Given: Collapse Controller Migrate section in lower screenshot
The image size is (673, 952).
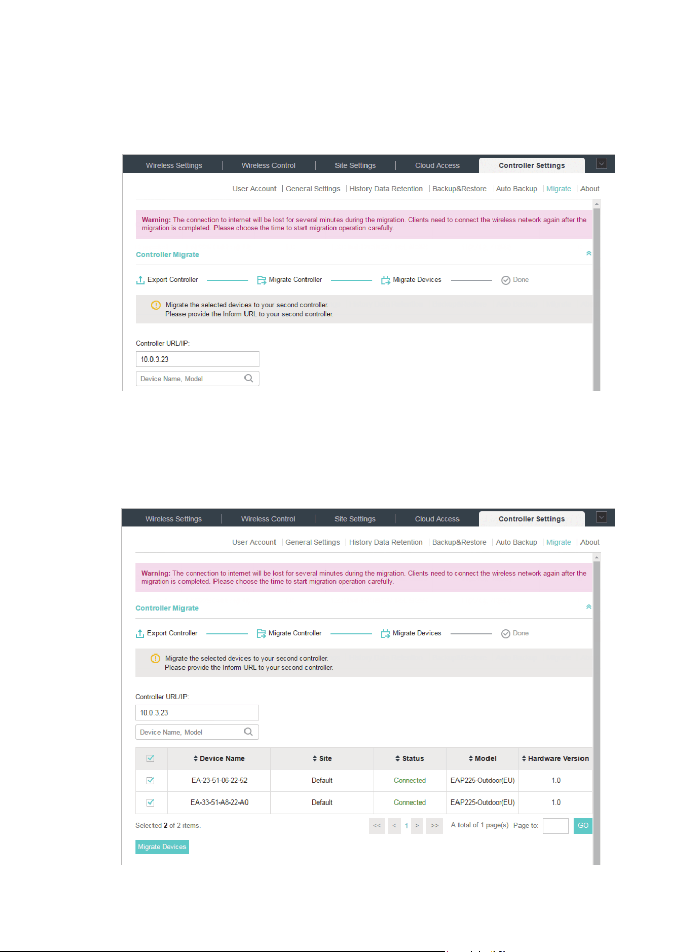Looking at the screenshot, I should tap(589, 607).
